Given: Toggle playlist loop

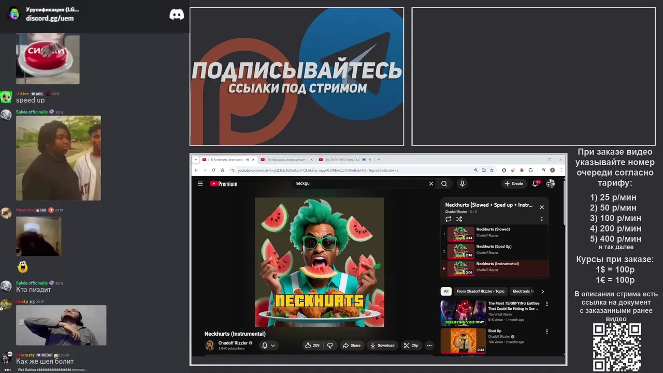Looking at the screenshot, I should (449, 219).
